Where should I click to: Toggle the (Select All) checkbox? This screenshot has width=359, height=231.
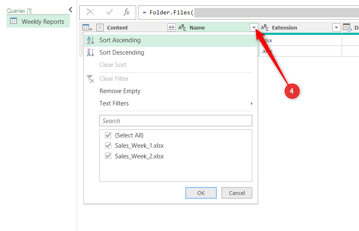108,135
